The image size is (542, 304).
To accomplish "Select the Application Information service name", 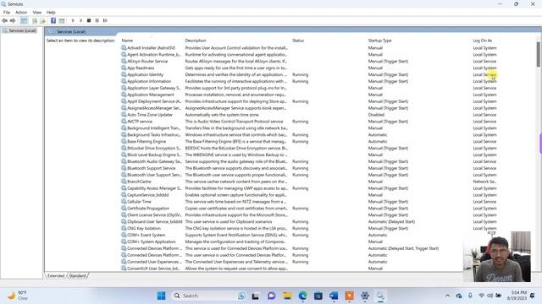I will (149, 81).
